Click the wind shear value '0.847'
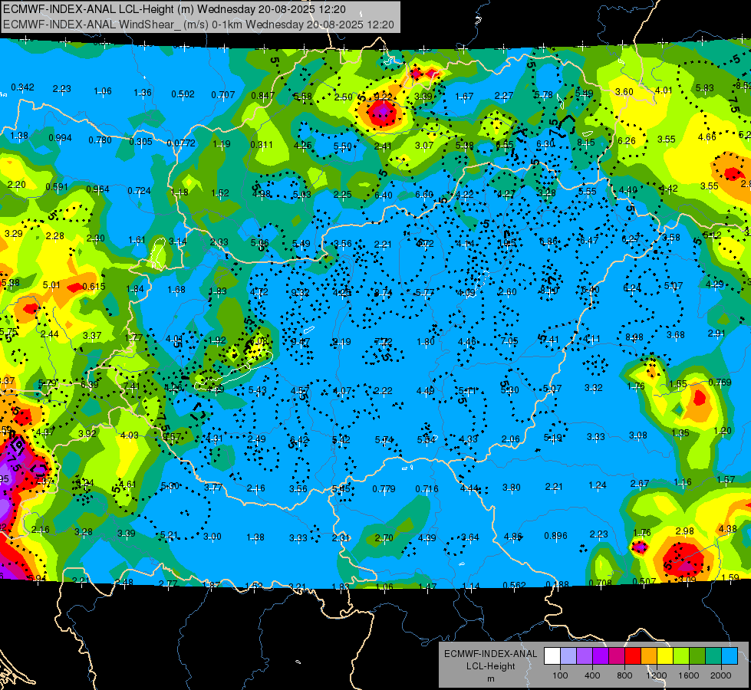The height and width of the screenshot is (690, 751). 263,95
